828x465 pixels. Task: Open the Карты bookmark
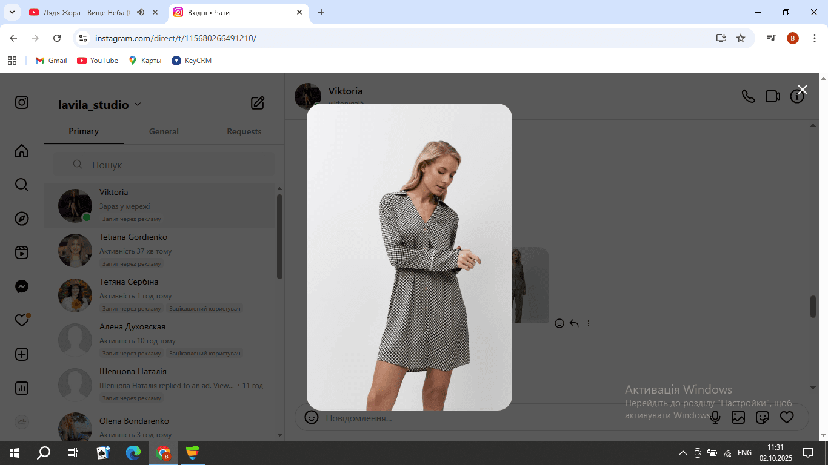point(145,61)
